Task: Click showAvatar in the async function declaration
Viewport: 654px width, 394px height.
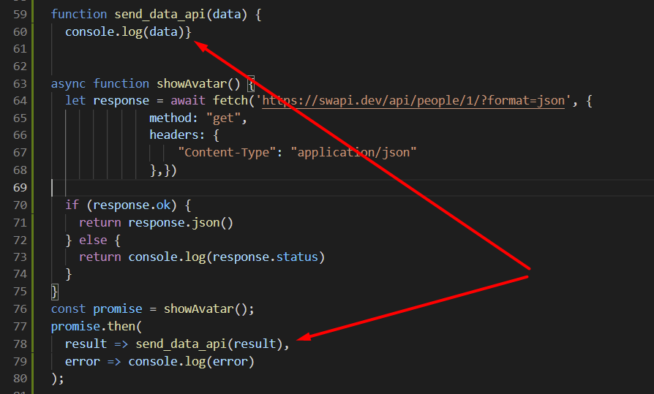Action: point(192,84)
